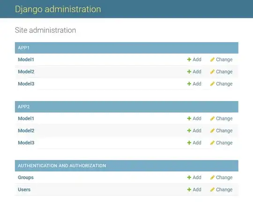Open Model2 under APP2

[26, 131]
